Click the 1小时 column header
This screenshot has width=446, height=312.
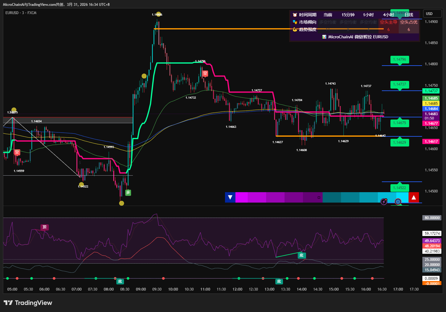click(x=368, y=15)
